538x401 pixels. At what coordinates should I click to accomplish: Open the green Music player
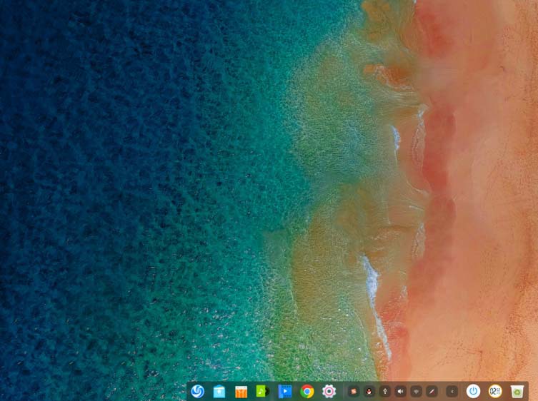point(263,391)
